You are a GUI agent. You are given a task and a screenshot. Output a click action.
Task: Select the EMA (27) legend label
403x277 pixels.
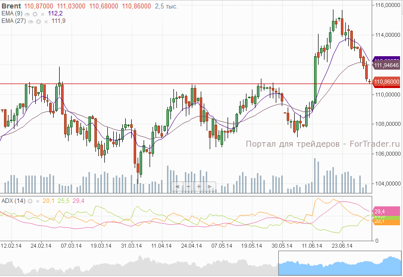pyautogui.click(x=13, y=21)
